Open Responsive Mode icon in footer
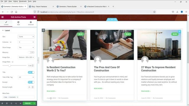The image size is (189, 106). point(16,103)
